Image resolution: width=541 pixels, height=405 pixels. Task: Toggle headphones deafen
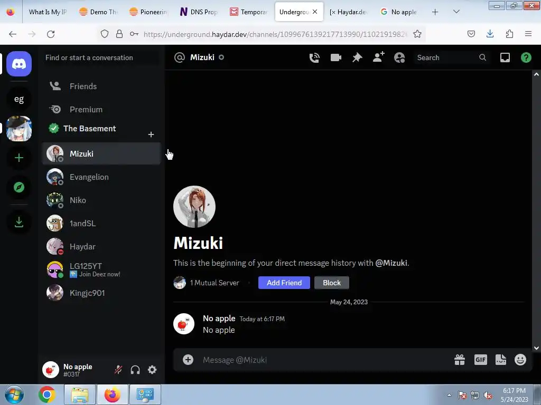(x=135, y=370)
